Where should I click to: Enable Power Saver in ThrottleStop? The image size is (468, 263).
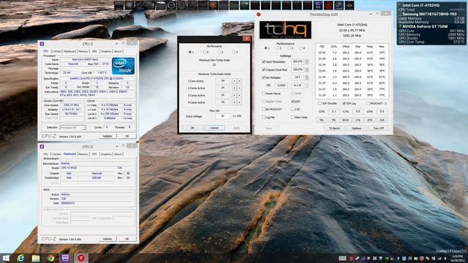click(263, 94)
